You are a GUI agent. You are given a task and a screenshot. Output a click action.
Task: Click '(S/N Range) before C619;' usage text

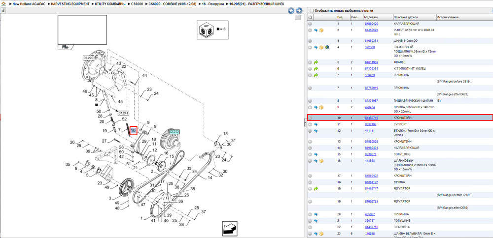[x=454, y=82]
